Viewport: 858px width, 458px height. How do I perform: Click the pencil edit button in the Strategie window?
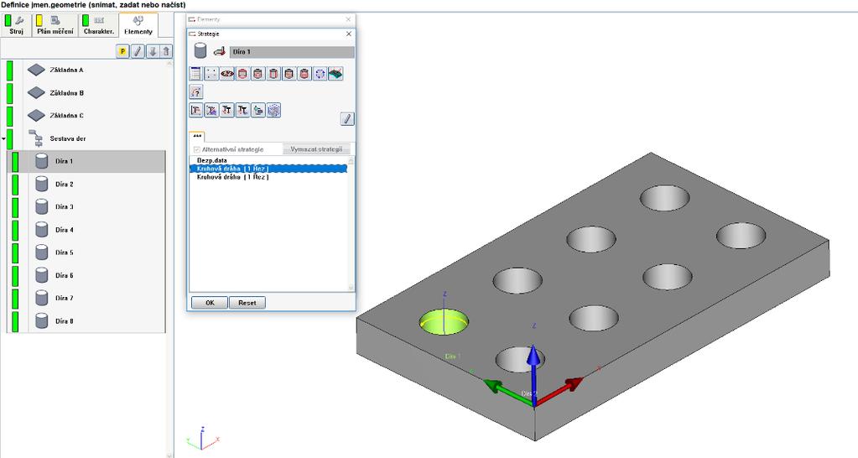(347, 119)
